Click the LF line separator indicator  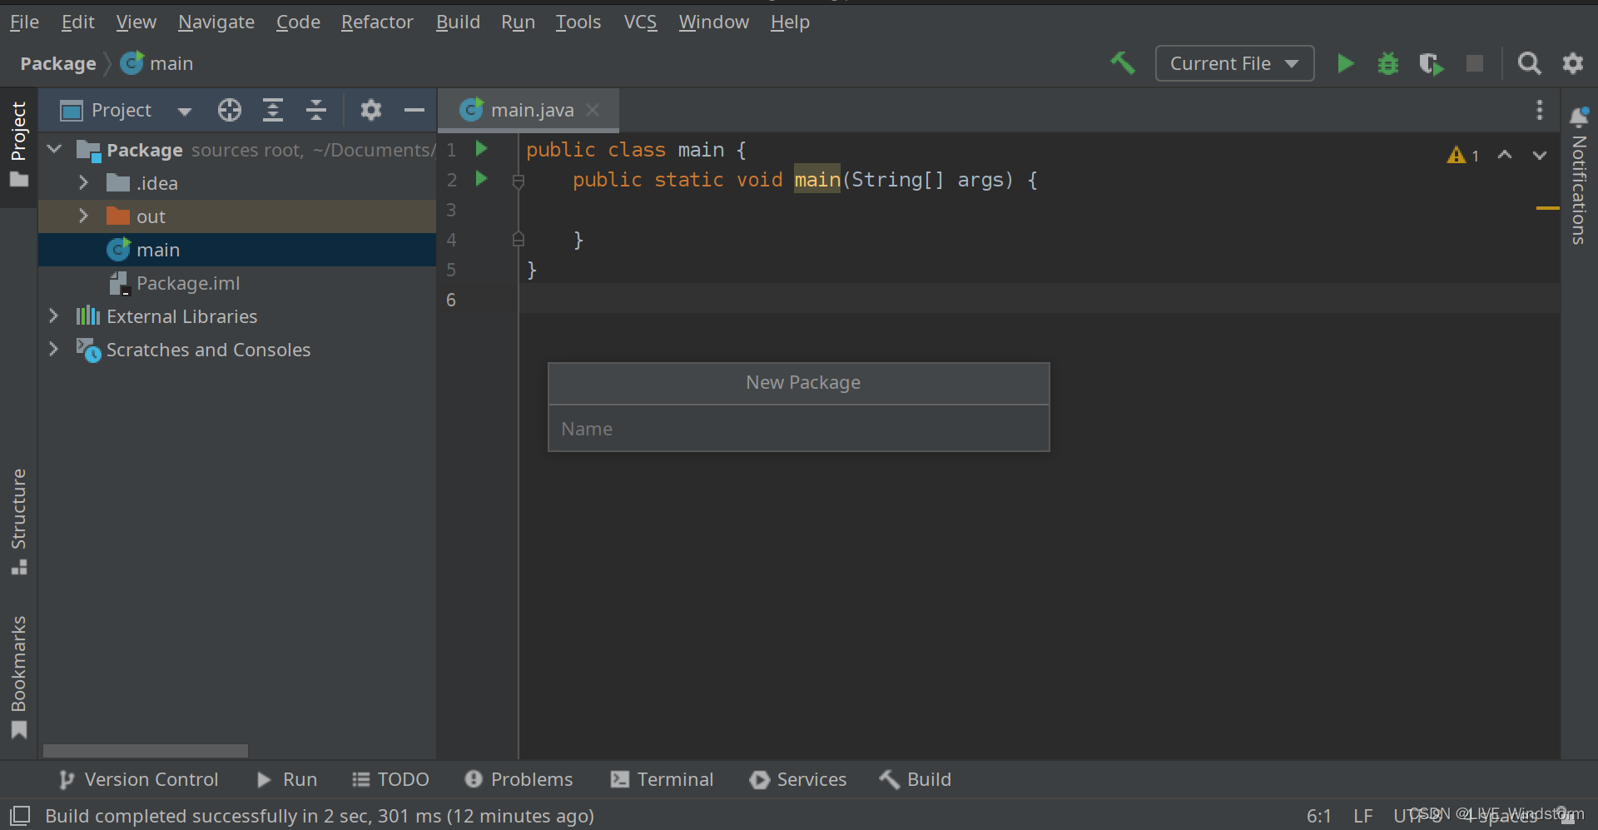(x=1363, y=816)
